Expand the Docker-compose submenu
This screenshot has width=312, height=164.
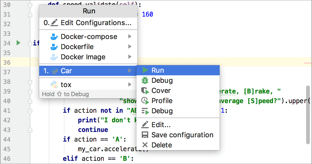pyautogui.click(x=89, y=37)
